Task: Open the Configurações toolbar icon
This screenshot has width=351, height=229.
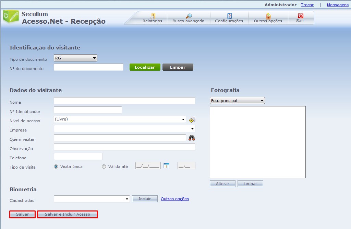Action: 229,16
